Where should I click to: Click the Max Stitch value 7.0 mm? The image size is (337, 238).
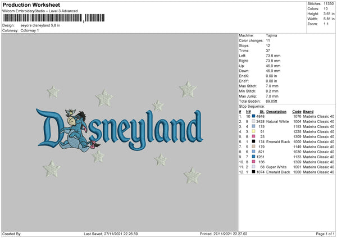click(272, 86)
